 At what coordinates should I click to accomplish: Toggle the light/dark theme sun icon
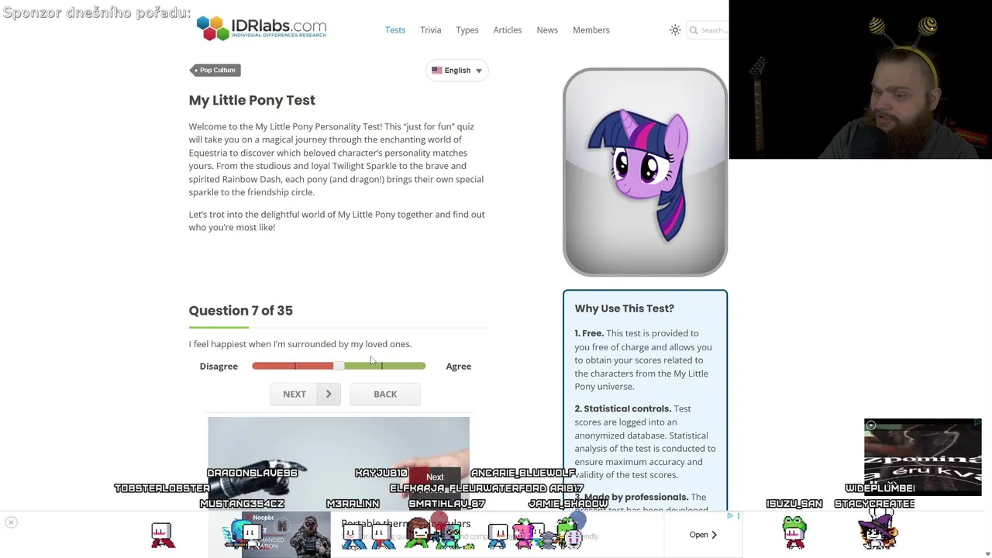675,30
